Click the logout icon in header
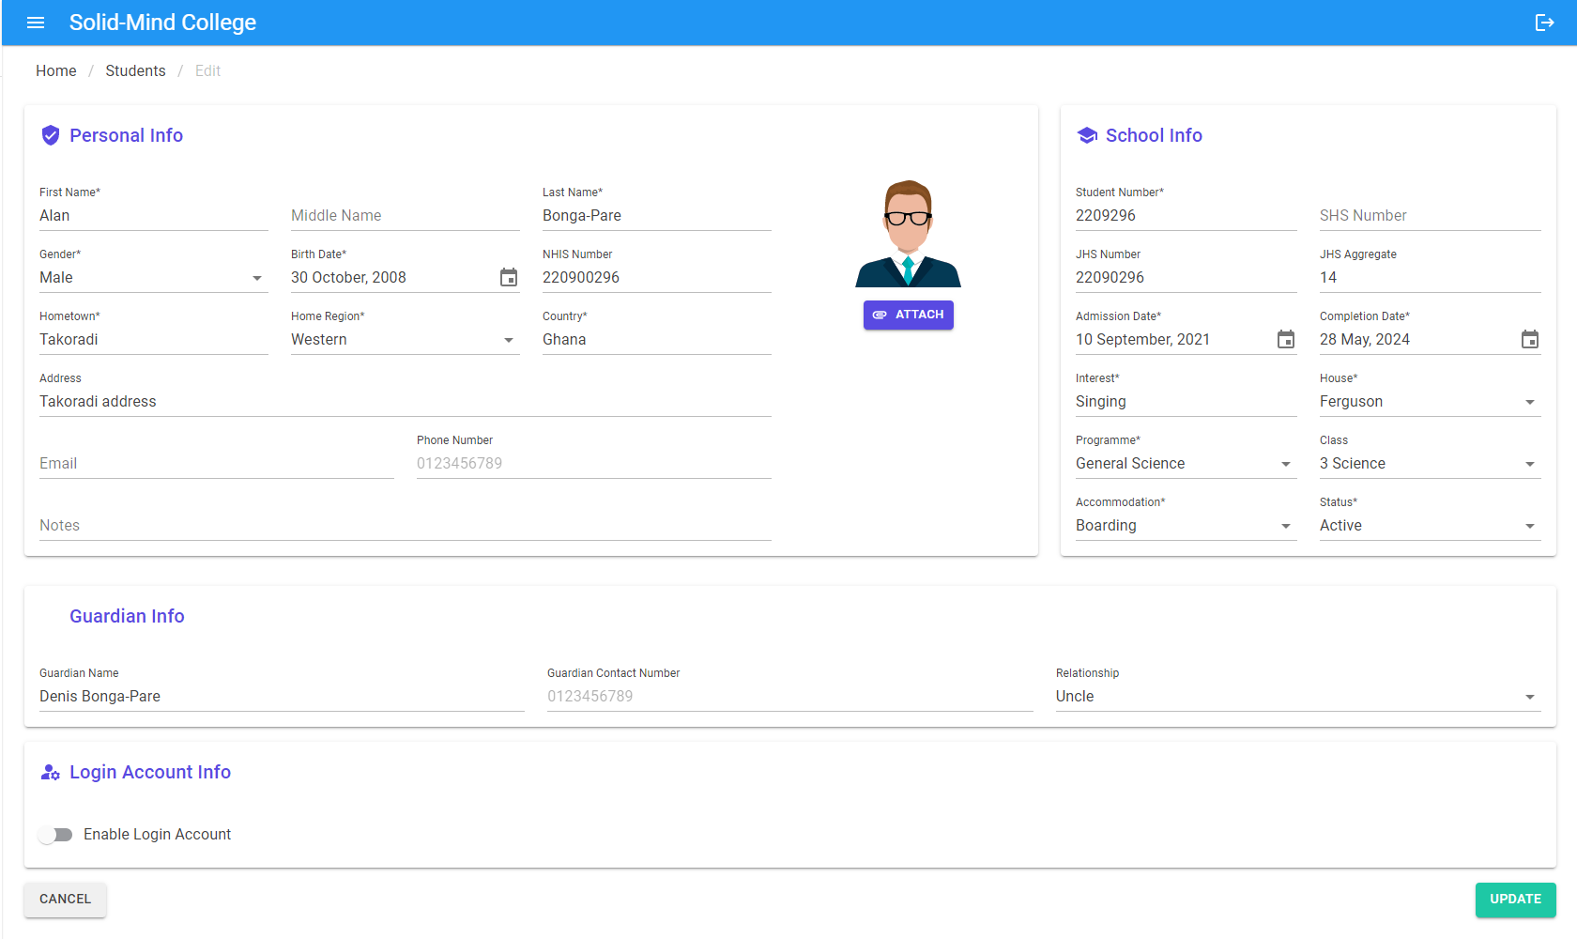The width and height of the screenshot is (1577, 939). tap(1544, 23)
